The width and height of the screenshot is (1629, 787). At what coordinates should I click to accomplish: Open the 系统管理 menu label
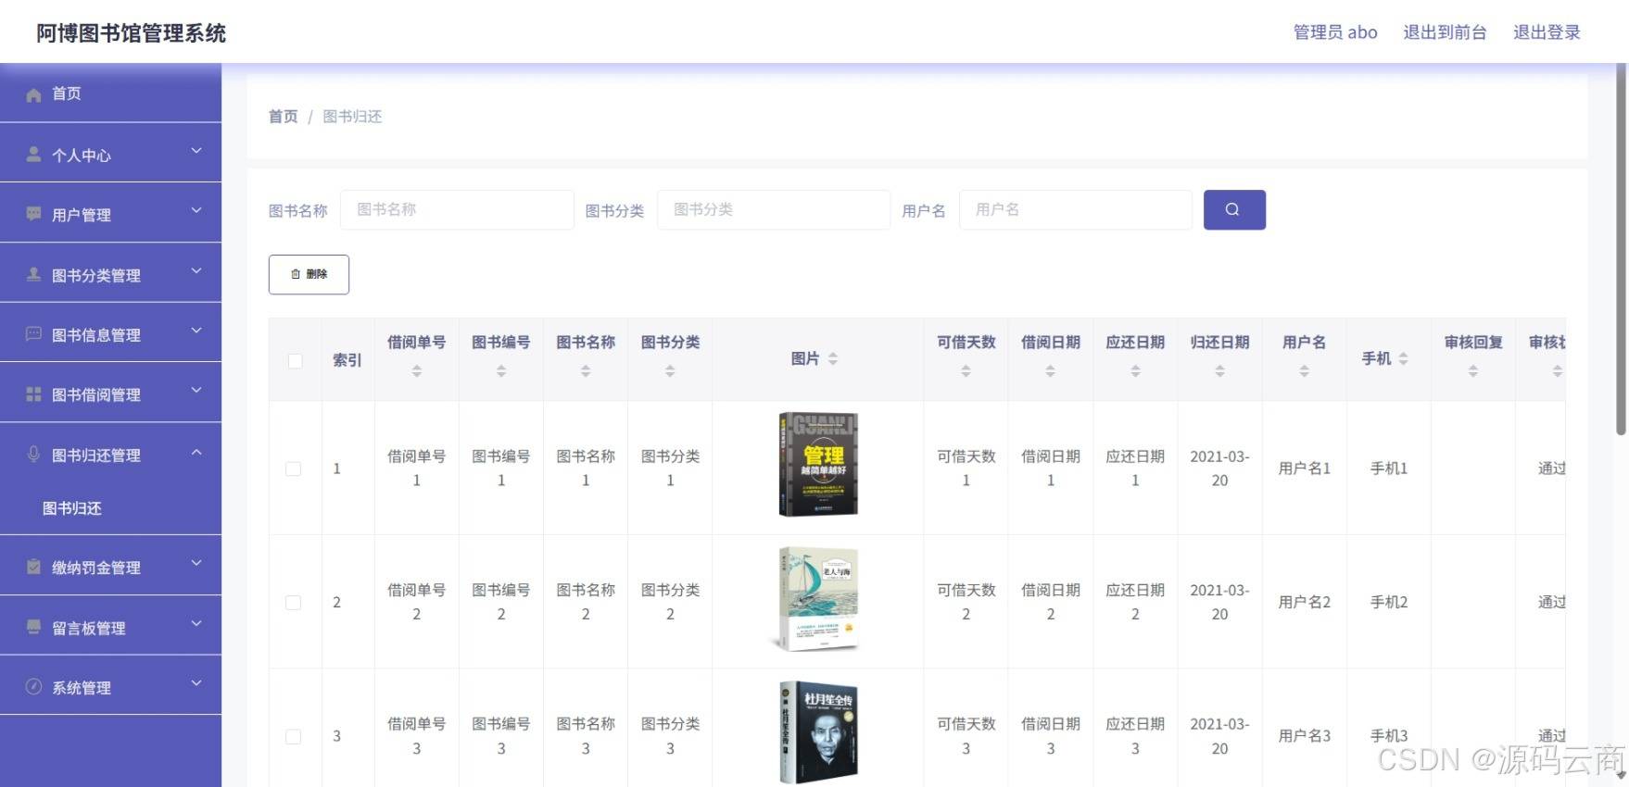click(x=82, y=688)
